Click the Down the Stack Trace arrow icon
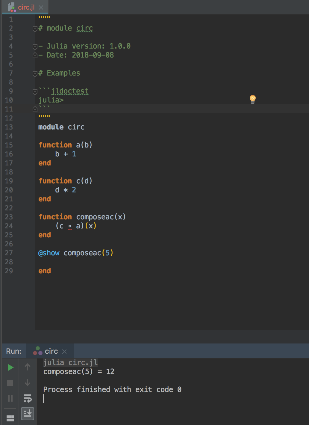Viewport: 309px width, 425px height. (27, 382)
